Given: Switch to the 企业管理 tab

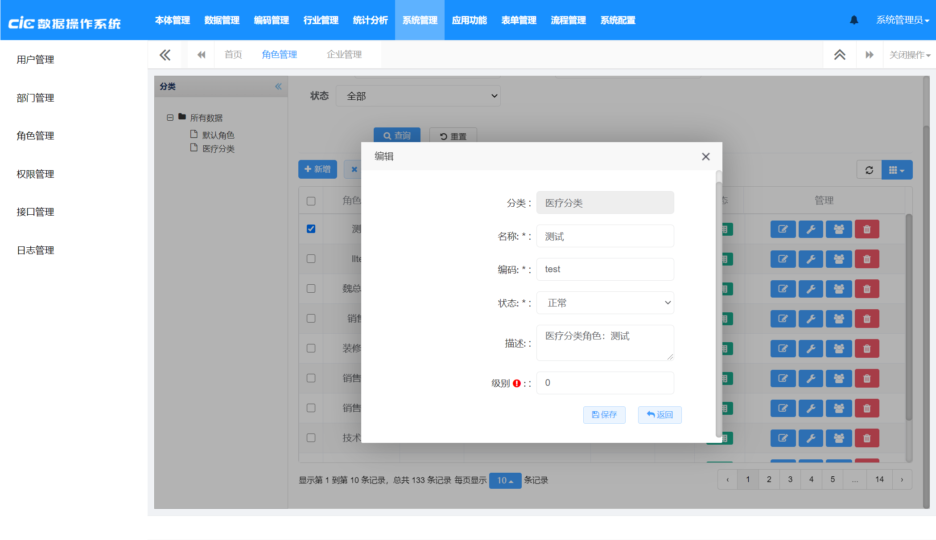Looking at the screenshot, I should point(344,54).
